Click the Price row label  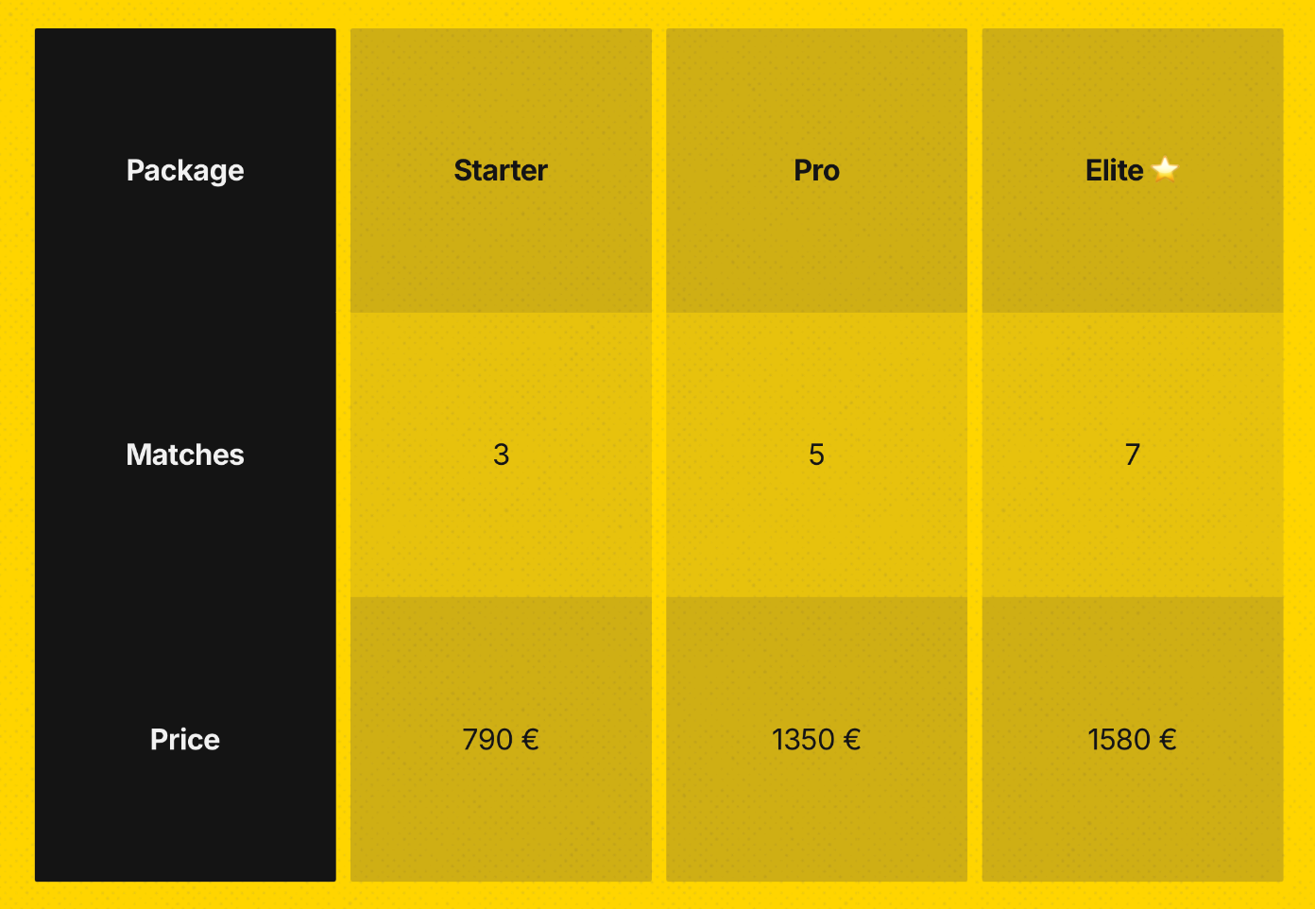(185, 739)
